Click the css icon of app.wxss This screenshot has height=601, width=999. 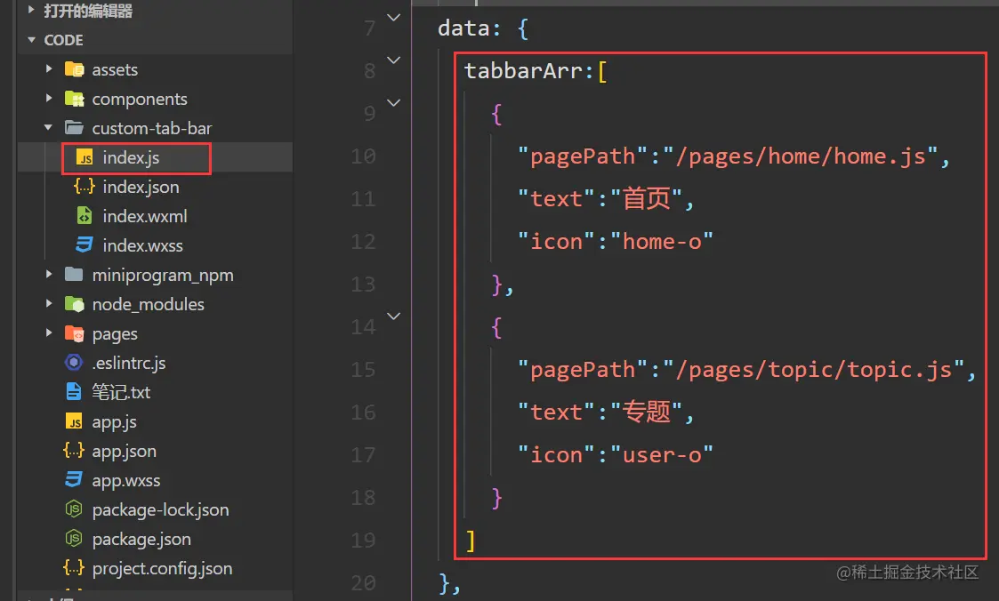(x=74, y=480)
